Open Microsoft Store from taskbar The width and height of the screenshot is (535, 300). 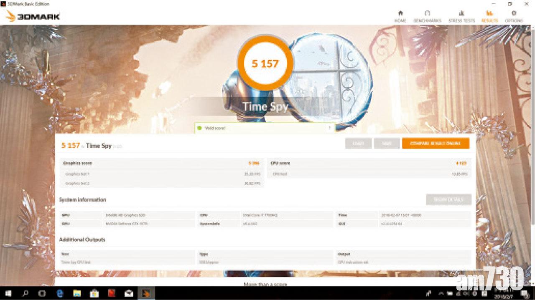[94, 293]
